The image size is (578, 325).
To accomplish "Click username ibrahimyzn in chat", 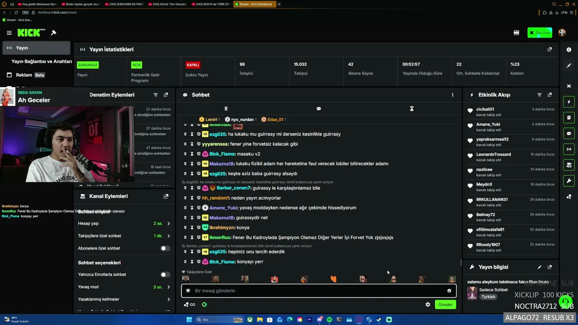I will coord(222,227).
